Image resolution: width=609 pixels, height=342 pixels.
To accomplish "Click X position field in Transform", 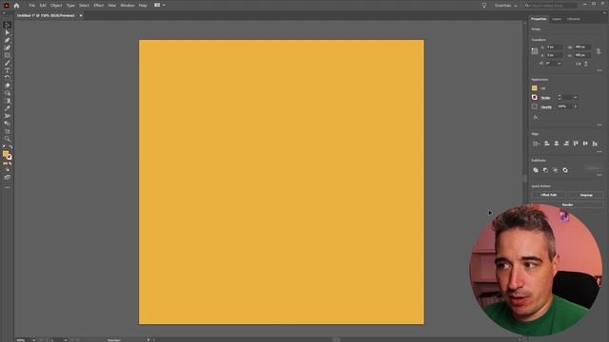I will tap(554, 47).
